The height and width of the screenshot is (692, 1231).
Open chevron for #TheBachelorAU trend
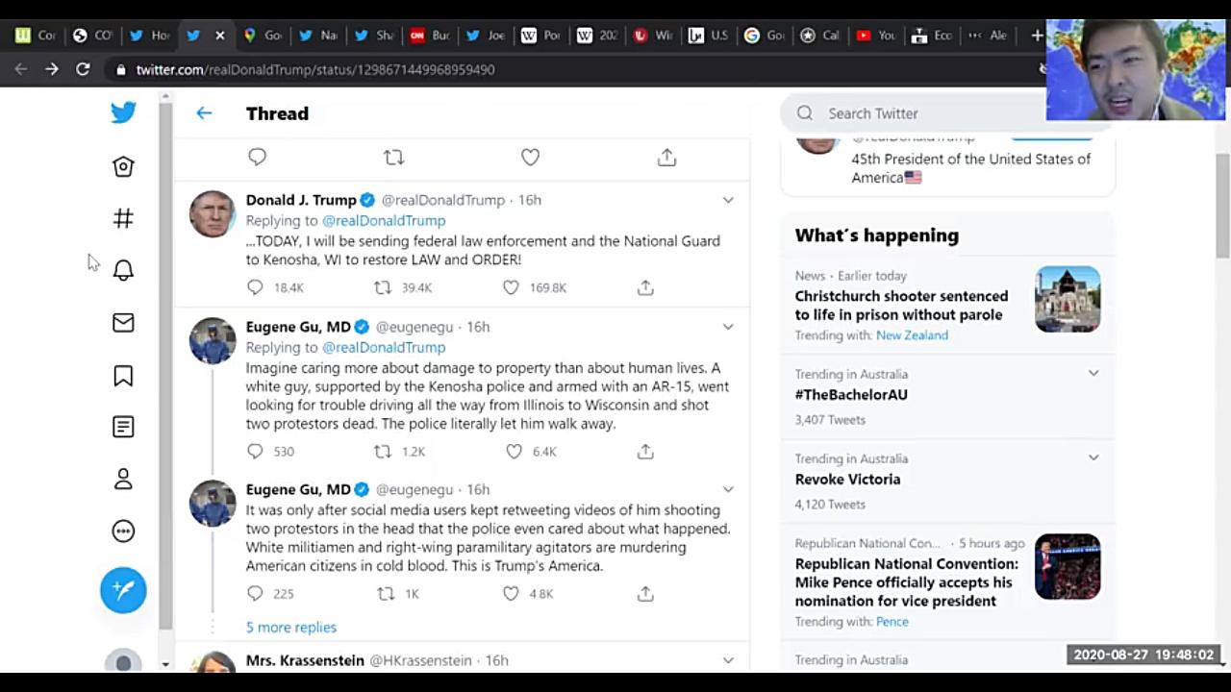1093,373
